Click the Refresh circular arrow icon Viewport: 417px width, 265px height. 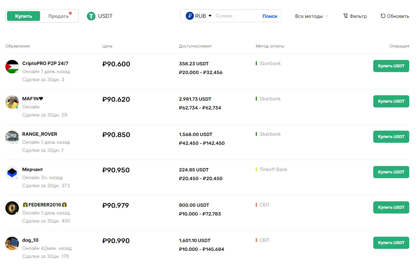click(x=383, y=16)
